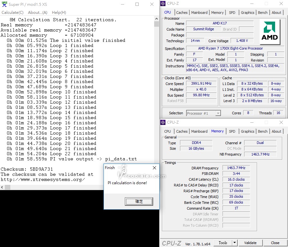Viewport: 288px width, 247px height.
Task: Click left arrow of Super PI horizontal scrollbar
Action: pyautogui.click(x=2, y=187)
